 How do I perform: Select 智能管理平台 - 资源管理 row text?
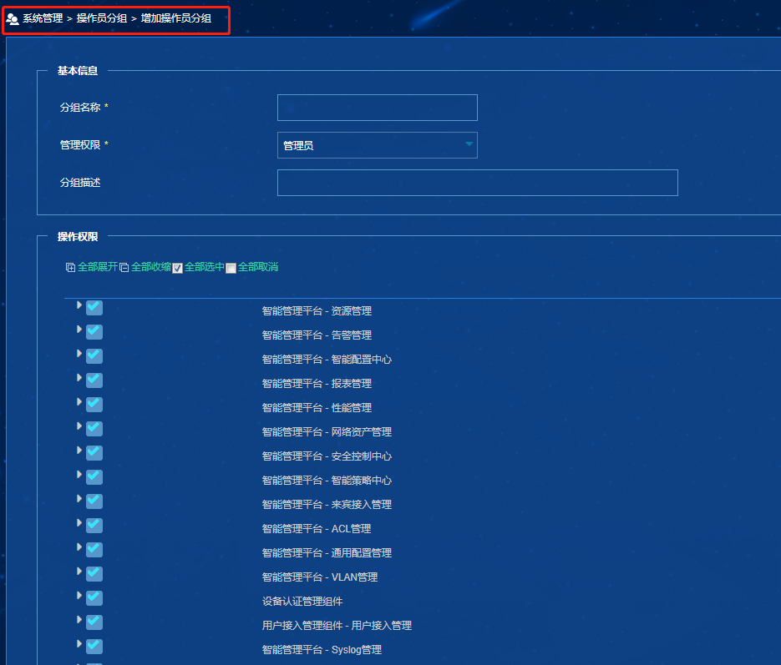(x=317, y=311)
